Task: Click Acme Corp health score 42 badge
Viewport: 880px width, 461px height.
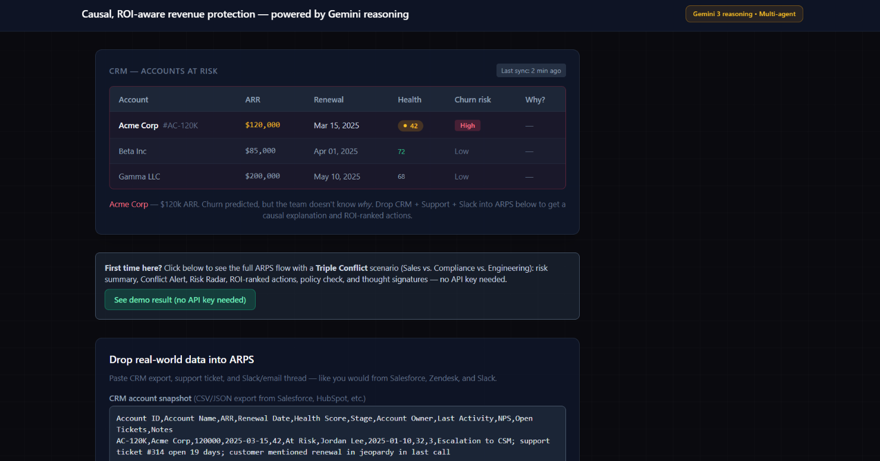Action: tap(410, 125)
